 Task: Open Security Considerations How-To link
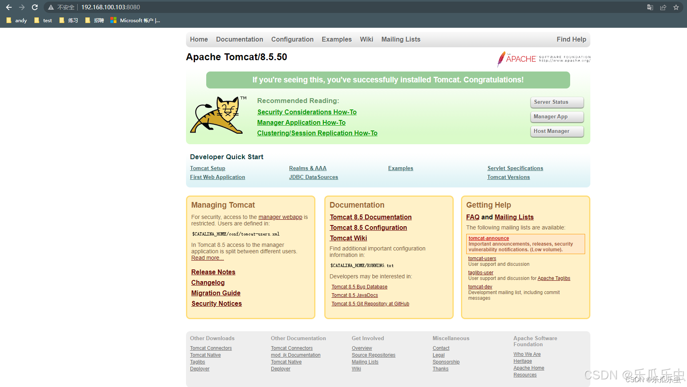tap(307, 112)
